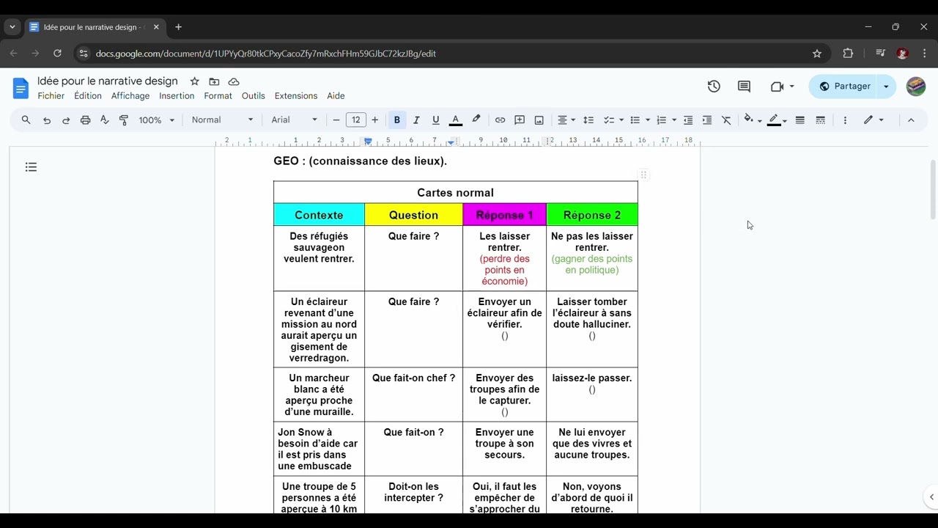Increase paragraph indent

[707, 120]
